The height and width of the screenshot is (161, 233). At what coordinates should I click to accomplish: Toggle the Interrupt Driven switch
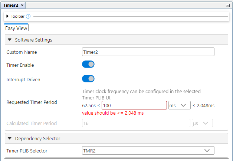point(88,79)
